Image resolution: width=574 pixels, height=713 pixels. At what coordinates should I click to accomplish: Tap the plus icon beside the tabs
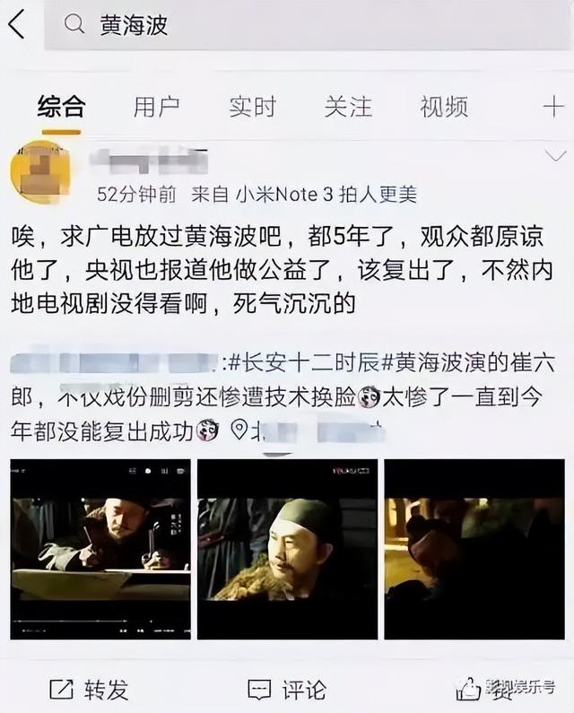point(553,108)
